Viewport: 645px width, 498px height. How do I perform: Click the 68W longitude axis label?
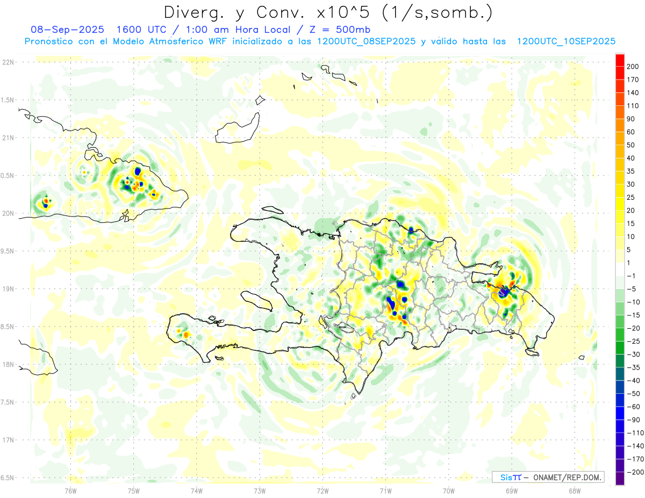[x=574, y=490]
